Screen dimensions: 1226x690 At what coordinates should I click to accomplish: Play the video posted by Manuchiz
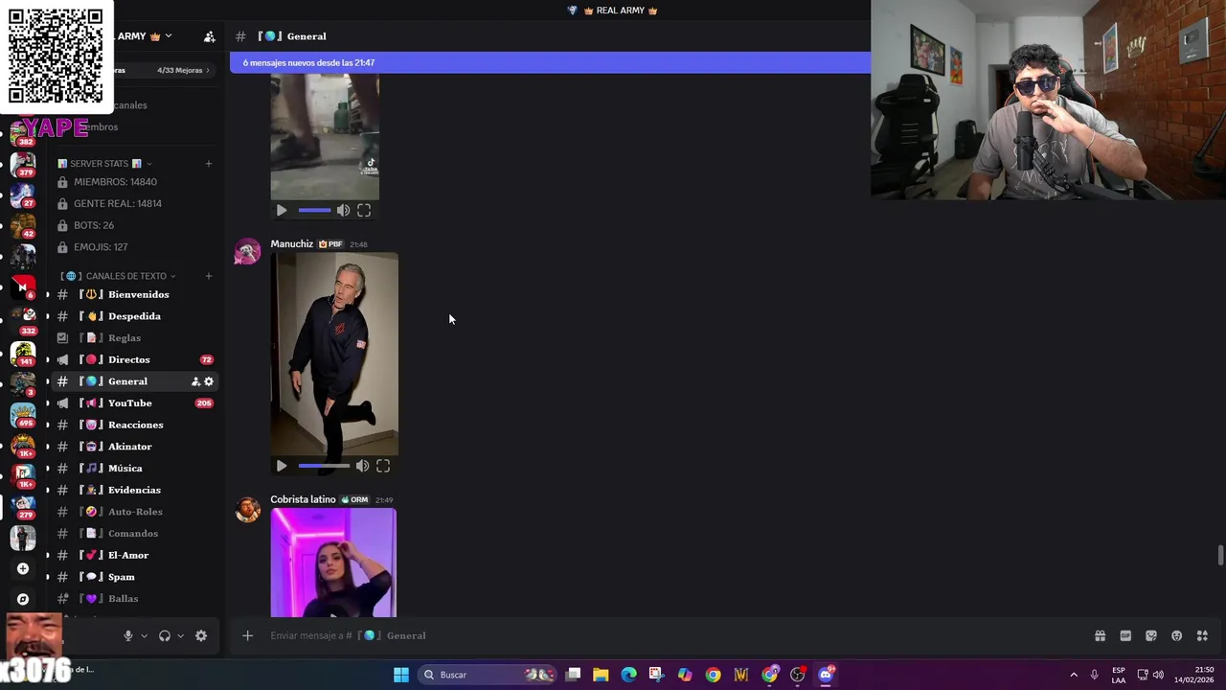coord(282,466)
